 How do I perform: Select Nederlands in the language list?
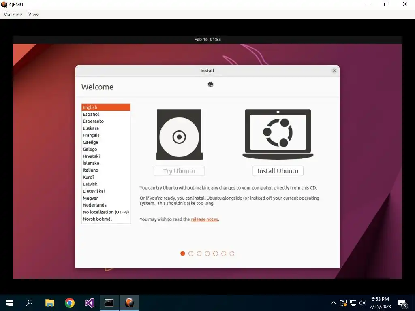click(106, 205)
